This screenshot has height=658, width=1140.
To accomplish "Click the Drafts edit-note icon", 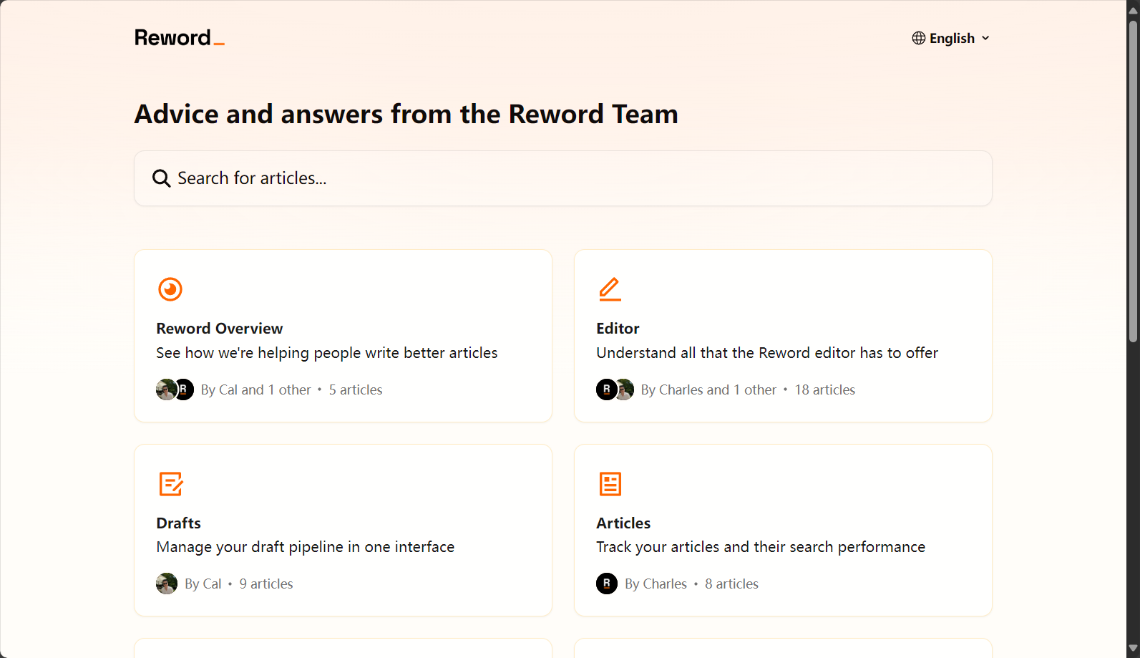I will 171,484.
